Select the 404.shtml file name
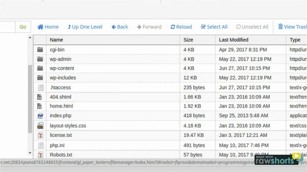The image size is (307, 172). tap(60, 97)
